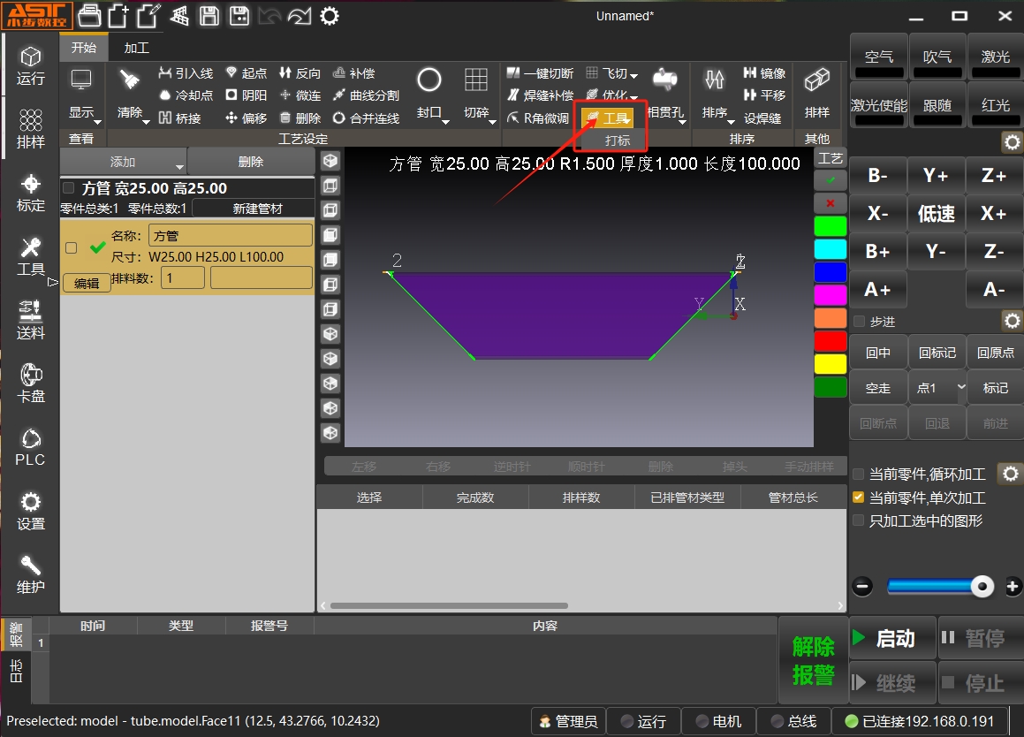Switch to the 报警 alarm tab
Viewport: 1024px width, 737px height.
(16, 633)
